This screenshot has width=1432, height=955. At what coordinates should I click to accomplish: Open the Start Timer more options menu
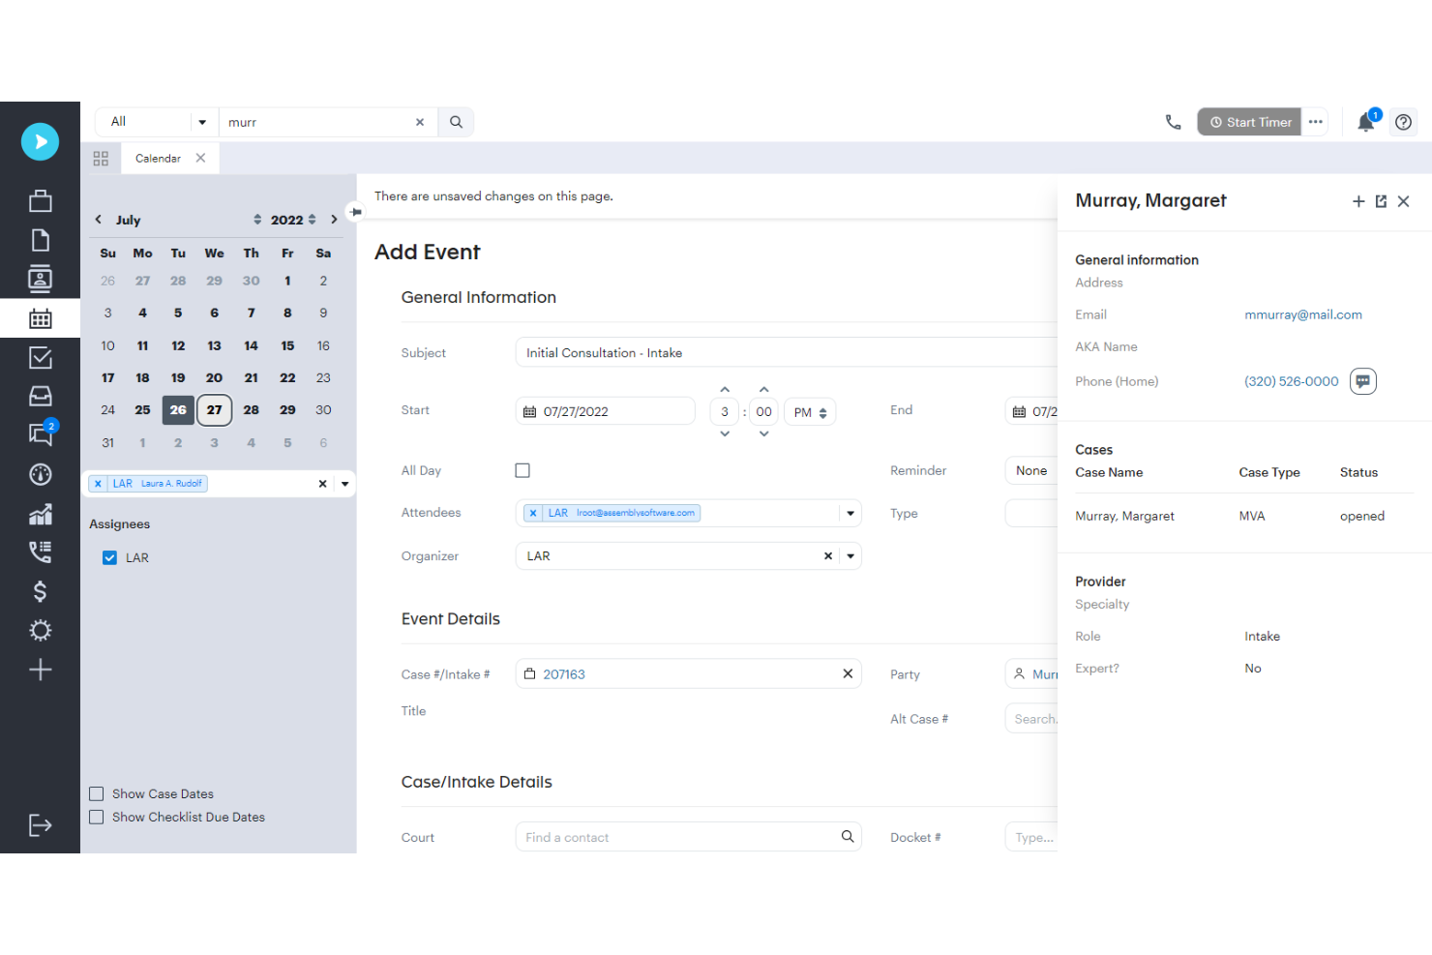coord(1315,122)
